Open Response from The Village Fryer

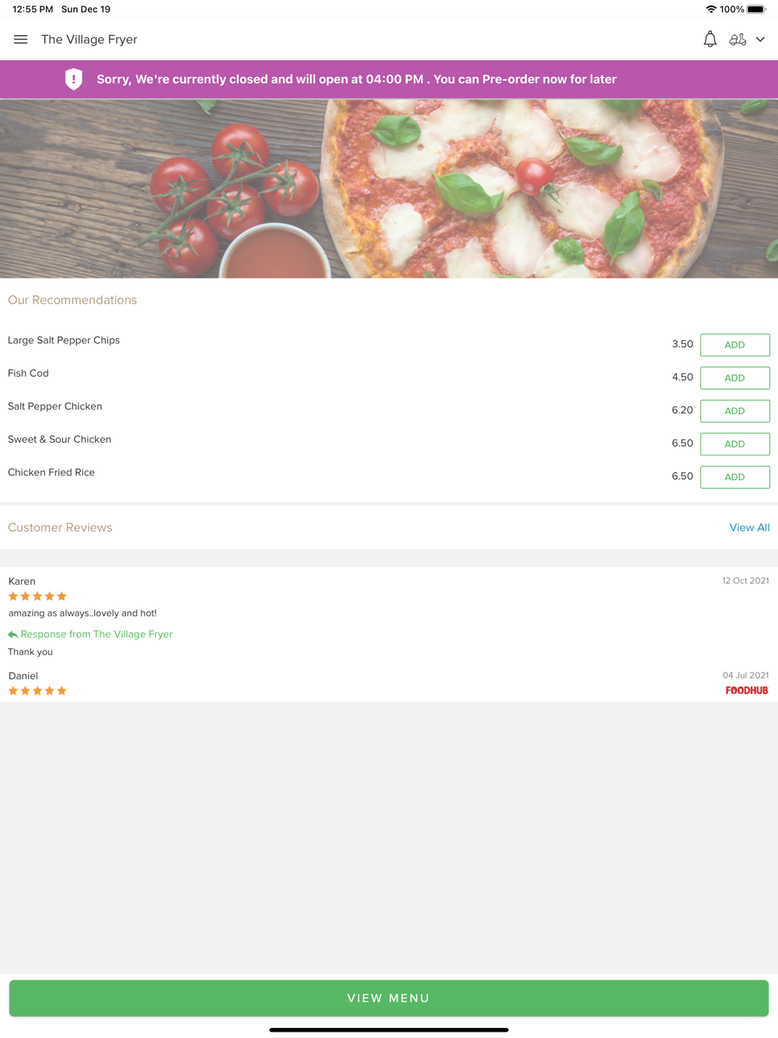[x=96, y=634]
